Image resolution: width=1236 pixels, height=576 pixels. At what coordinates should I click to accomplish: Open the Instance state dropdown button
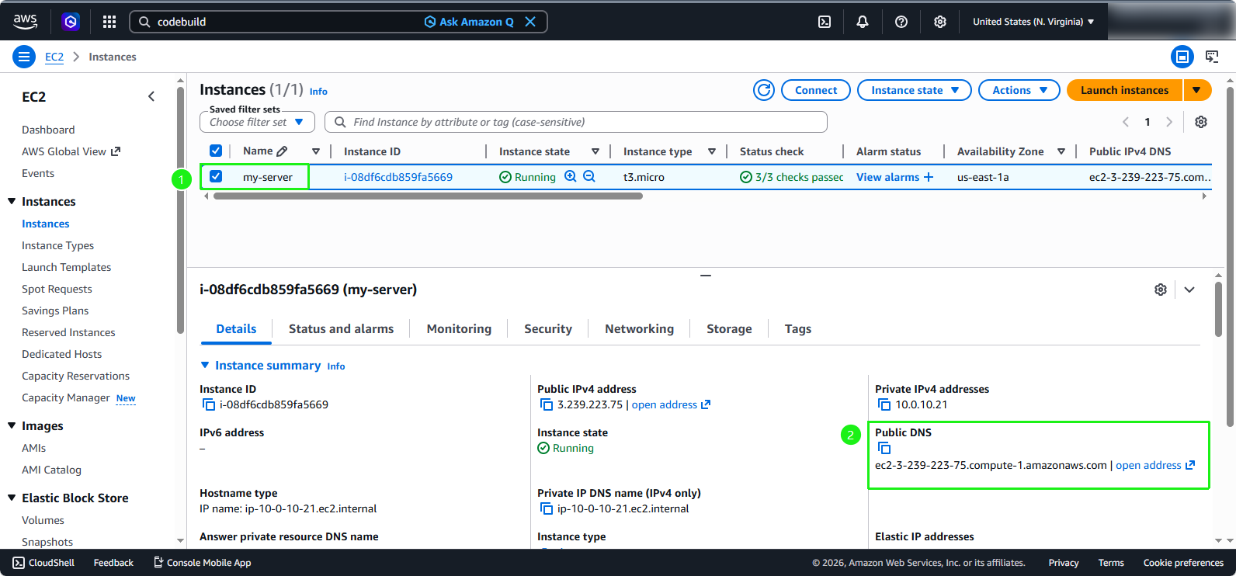[x=915, y=90]
